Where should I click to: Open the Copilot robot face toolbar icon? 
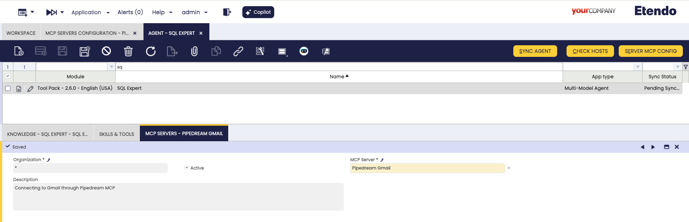coord(304,51)
